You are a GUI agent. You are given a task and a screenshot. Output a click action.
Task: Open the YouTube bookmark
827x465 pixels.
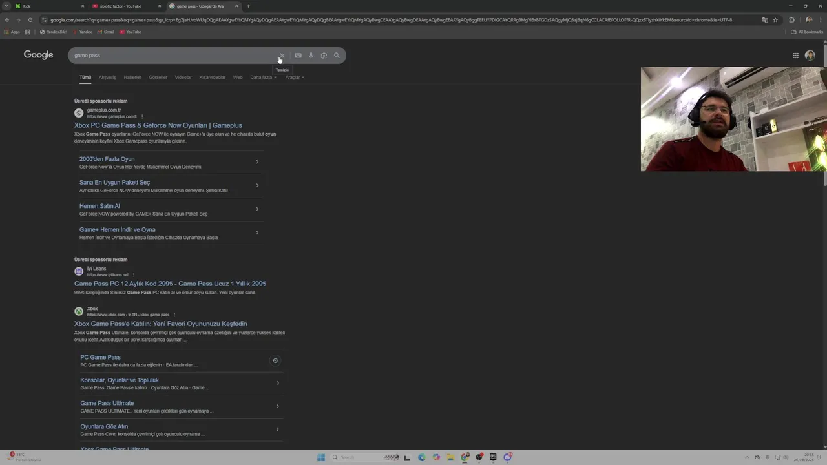click(x=131, y=32)
